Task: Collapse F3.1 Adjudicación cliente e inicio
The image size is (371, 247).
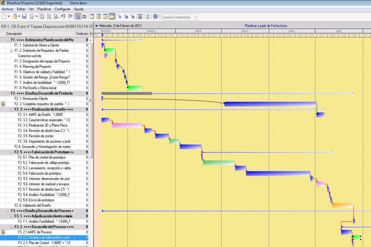Action: 11,216
